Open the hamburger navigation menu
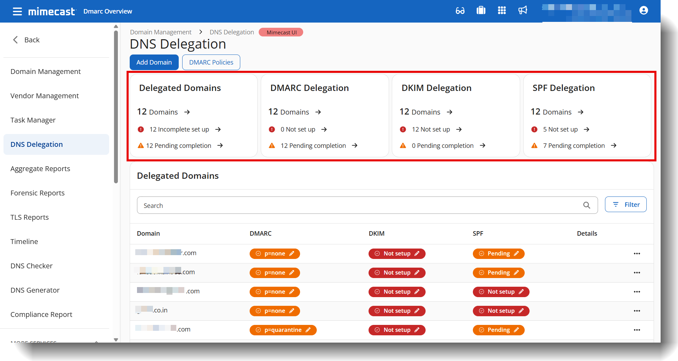This screenshot has height=361, width=678. pyautogui.click(x=17, y=11)
